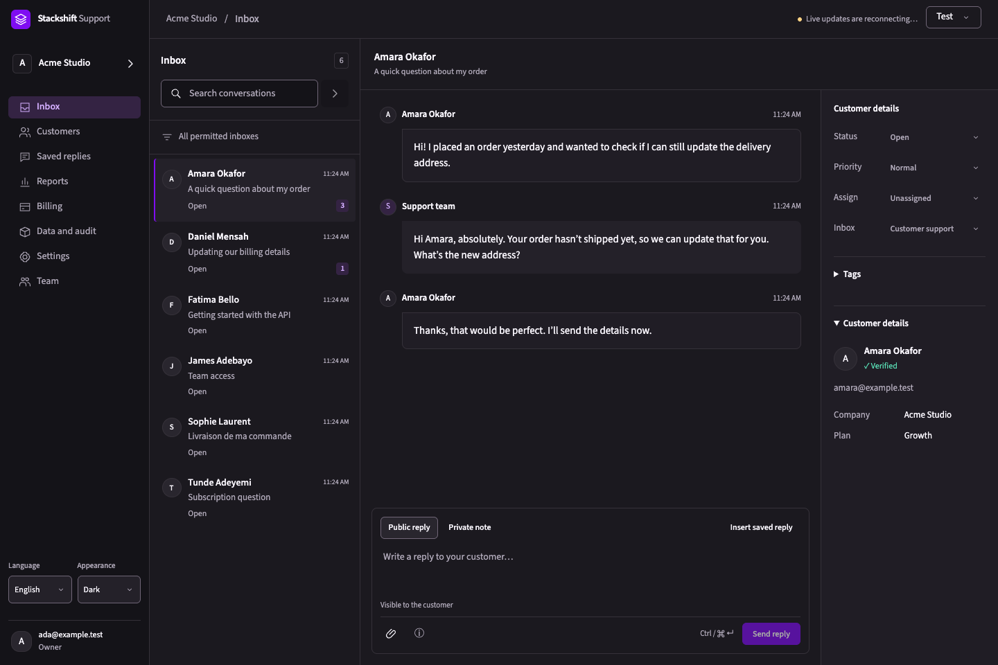This screenshot has width=998, height=665.
Task: Open the Reports sidebar item
Action: 74,181
